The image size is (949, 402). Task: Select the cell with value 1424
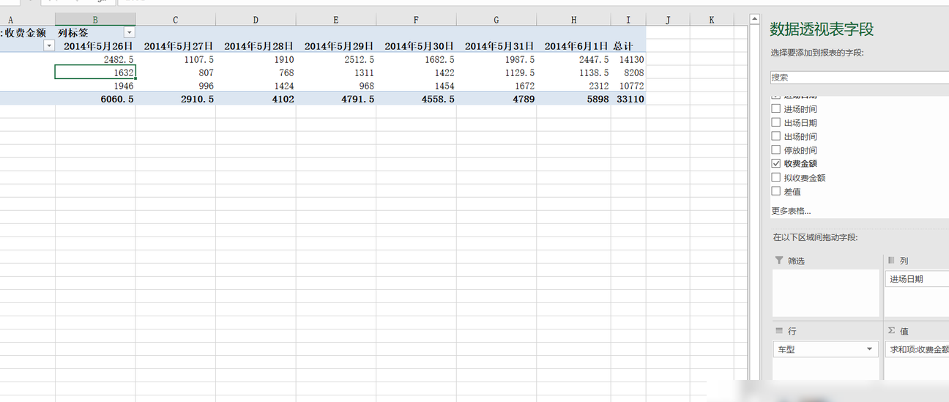click(x=256, y=86)
